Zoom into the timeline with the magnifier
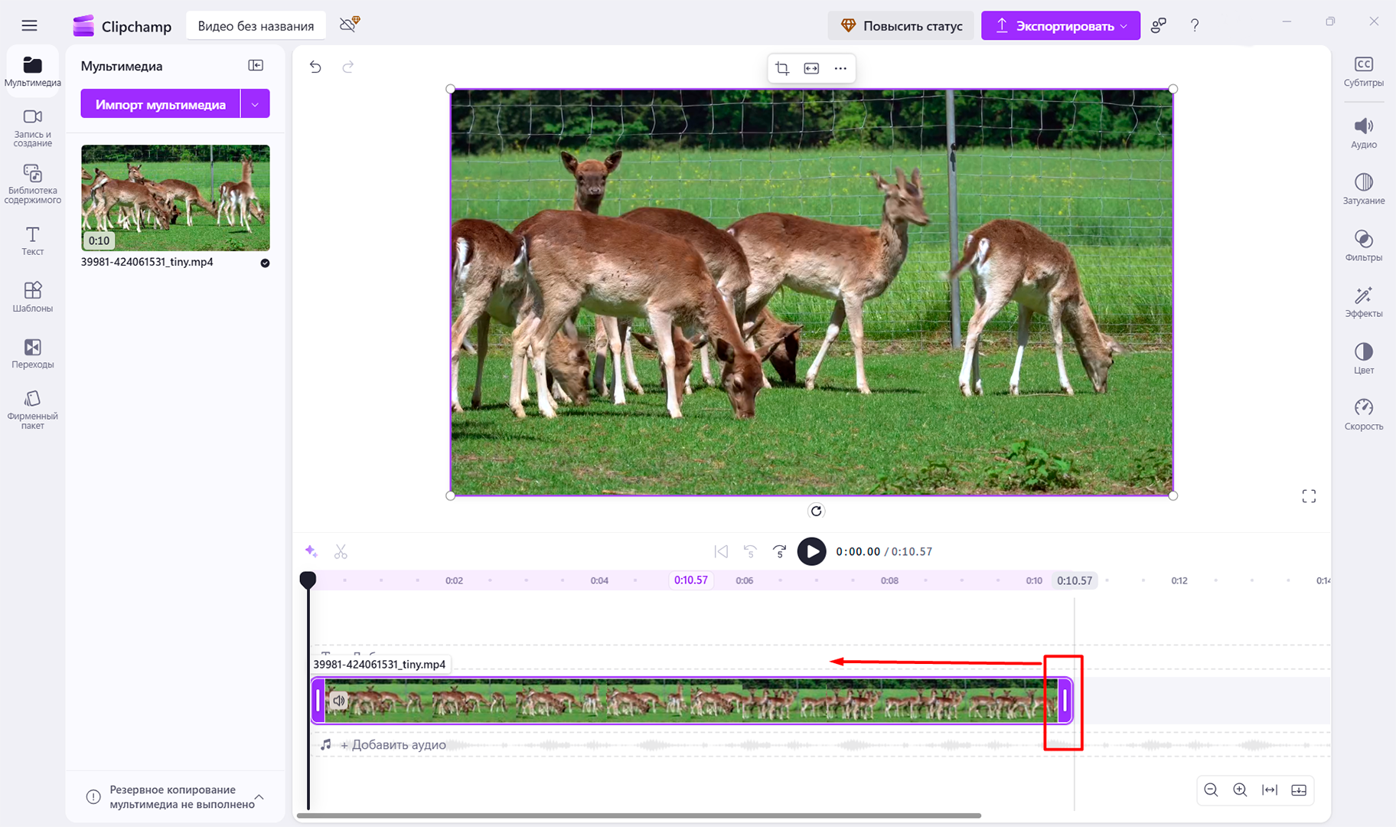 pos(1240,789)
